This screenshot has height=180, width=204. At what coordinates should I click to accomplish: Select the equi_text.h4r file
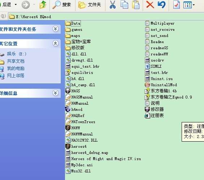tap(82, 66)
